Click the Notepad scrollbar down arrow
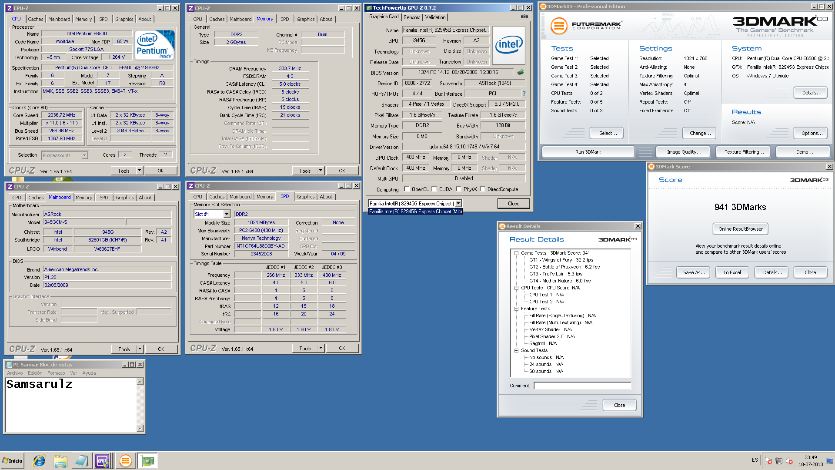Screen dimensions: 835x470 pyautogui.click(x=140, y=429)
